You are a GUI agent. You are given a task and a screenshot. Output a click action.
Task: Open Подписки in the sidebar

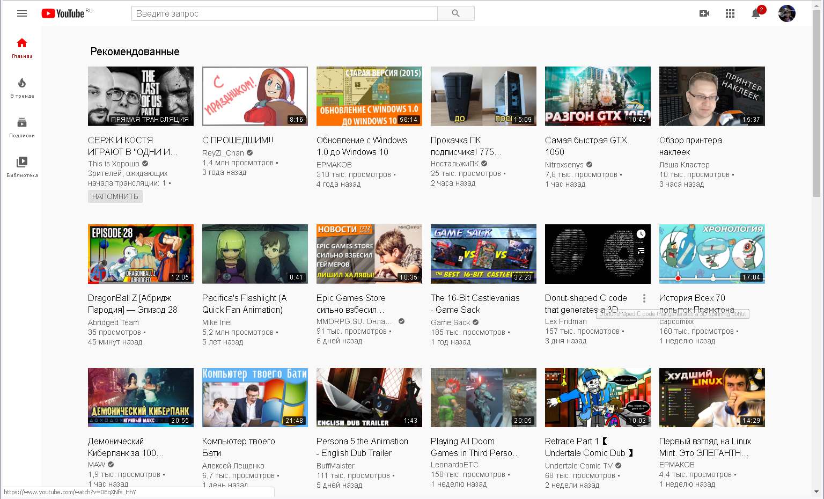(22, 127)
